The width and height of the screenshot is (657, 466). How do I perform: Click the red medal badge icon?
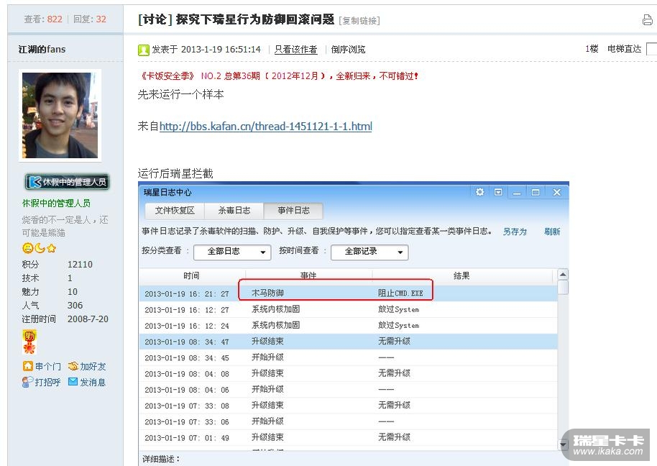click(x=29, y=342)
